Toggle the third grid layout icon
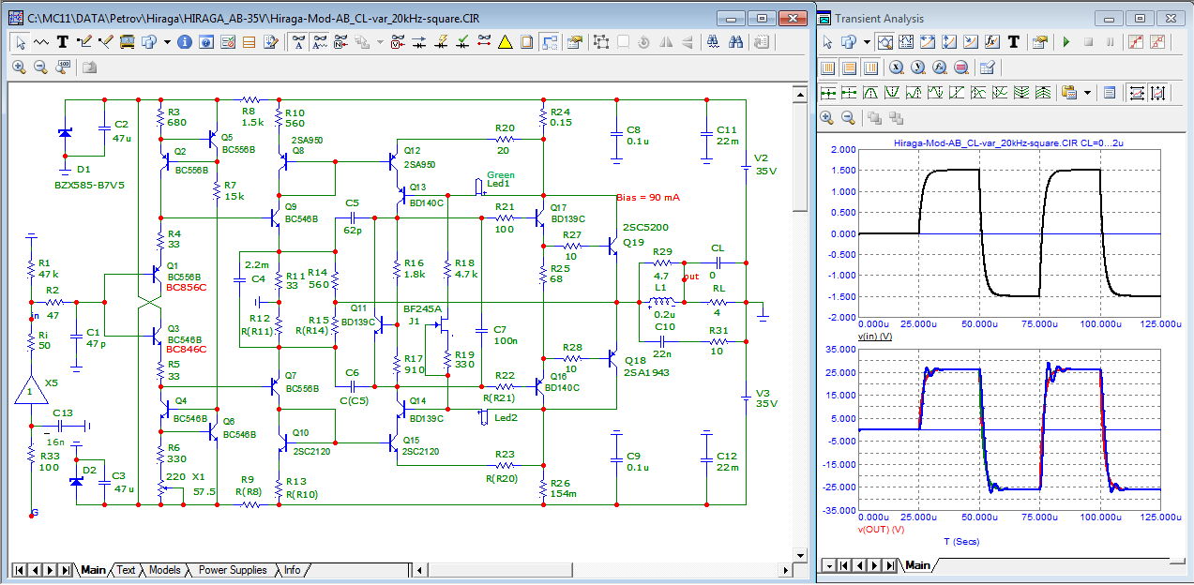The height and width of the screenshot is (585, 1194). (871, 67)
